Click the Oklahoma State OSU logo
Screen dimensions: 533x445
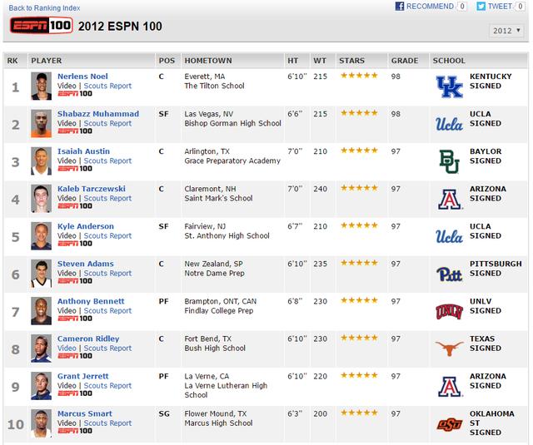[x=450, y=424]
